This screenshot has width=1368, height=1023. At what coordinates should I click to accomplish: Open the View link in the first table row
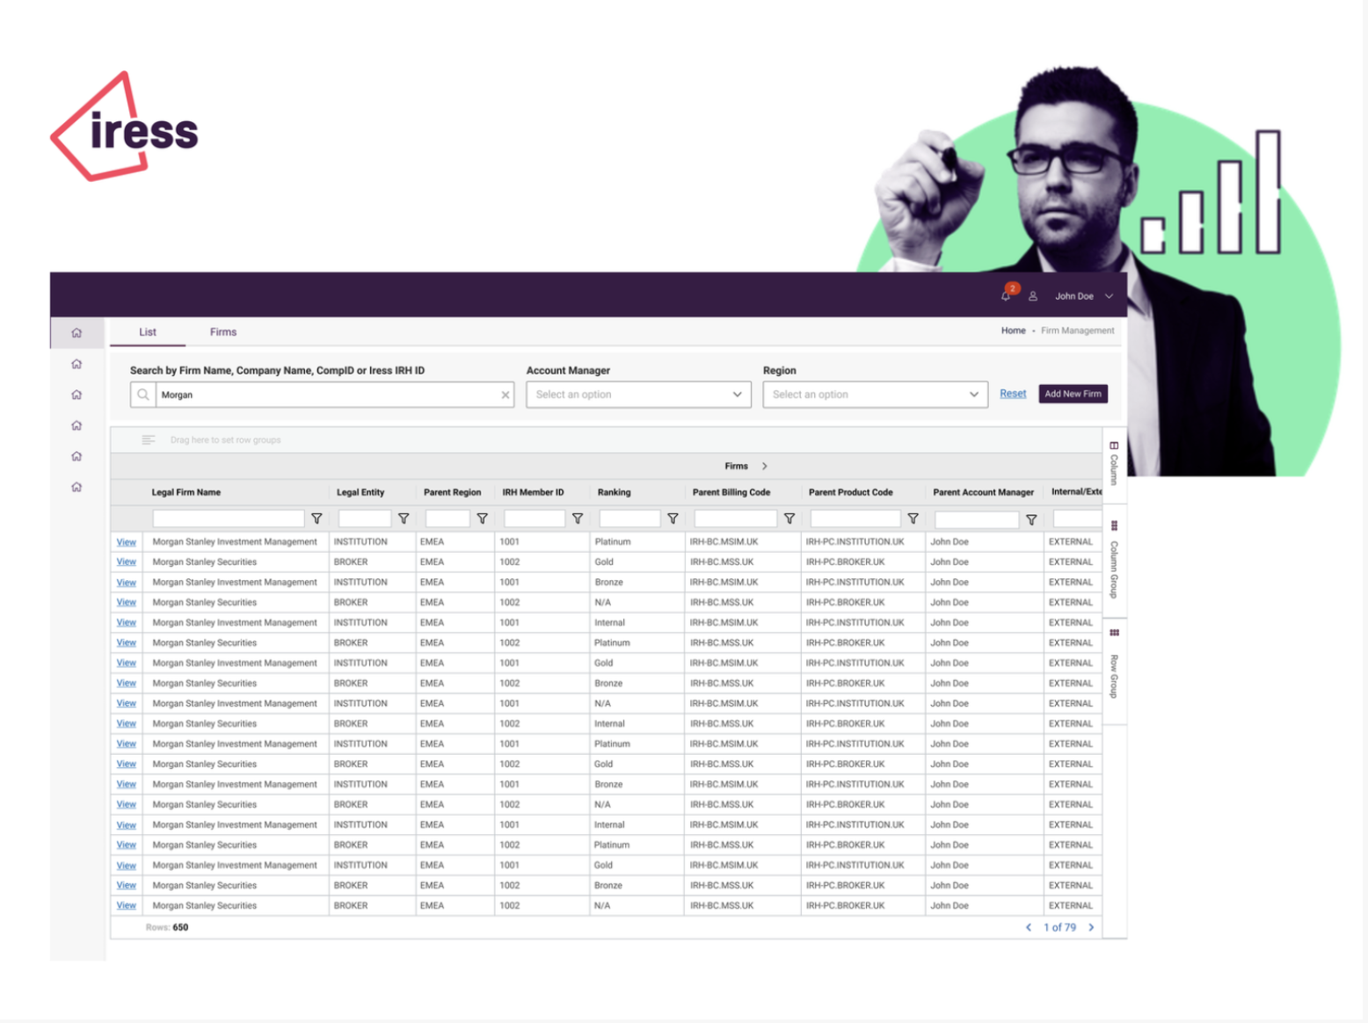127,542
